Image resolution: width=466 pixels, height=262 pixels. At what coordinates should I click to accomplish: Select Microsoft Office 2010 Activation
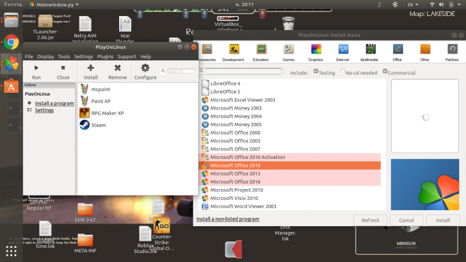coord(289,157)
